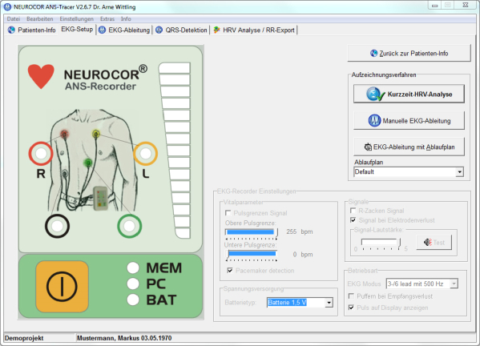
Task: Click the BAT indicator light
Action: pyautogui.click(x=133, y=300)
